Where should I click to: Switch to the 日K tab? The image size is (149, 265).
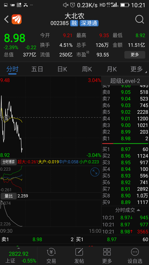(62, 69)
